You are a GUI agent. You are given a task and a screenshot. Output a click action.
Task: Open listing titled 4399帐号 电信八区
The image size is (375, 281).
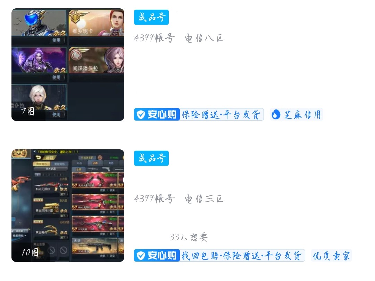pyautogui.click(x=178, y=38)
